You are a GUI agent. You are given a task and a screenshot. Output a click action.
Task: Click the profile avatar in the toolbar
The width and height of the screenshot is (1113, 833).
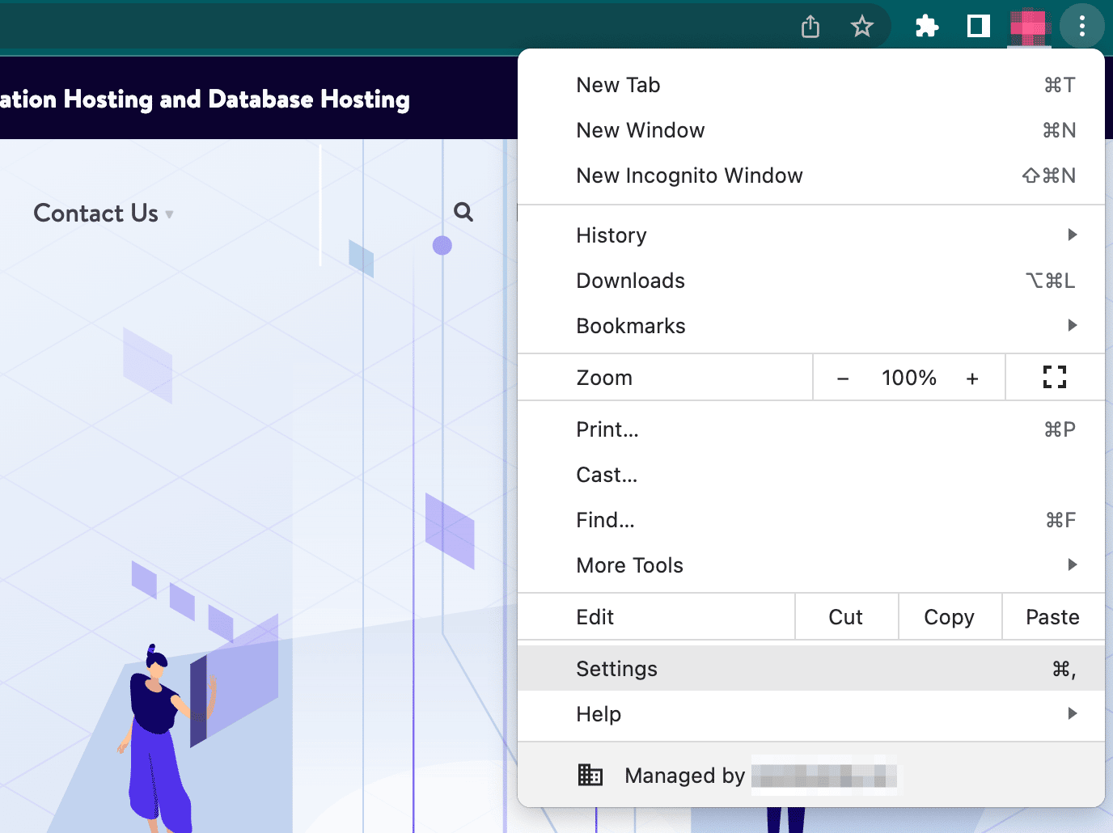point(1028,27)
